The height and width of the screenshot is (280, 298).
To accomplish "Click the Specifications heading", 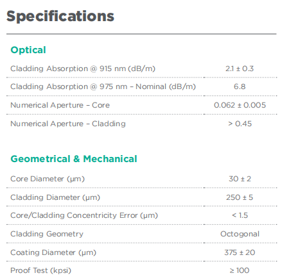I will [60, 17].
